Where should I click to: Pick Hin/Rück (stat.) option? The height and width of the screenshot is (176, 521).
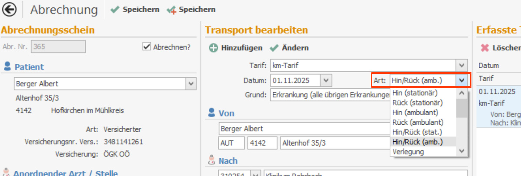click(417, 132)
